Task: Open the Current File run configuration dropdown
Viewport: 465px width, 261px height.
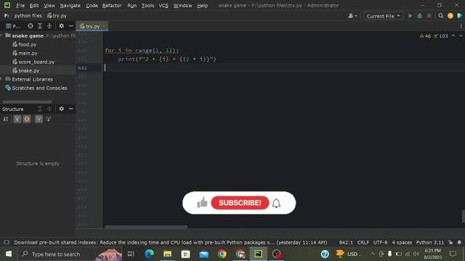Action: point(383,16)
